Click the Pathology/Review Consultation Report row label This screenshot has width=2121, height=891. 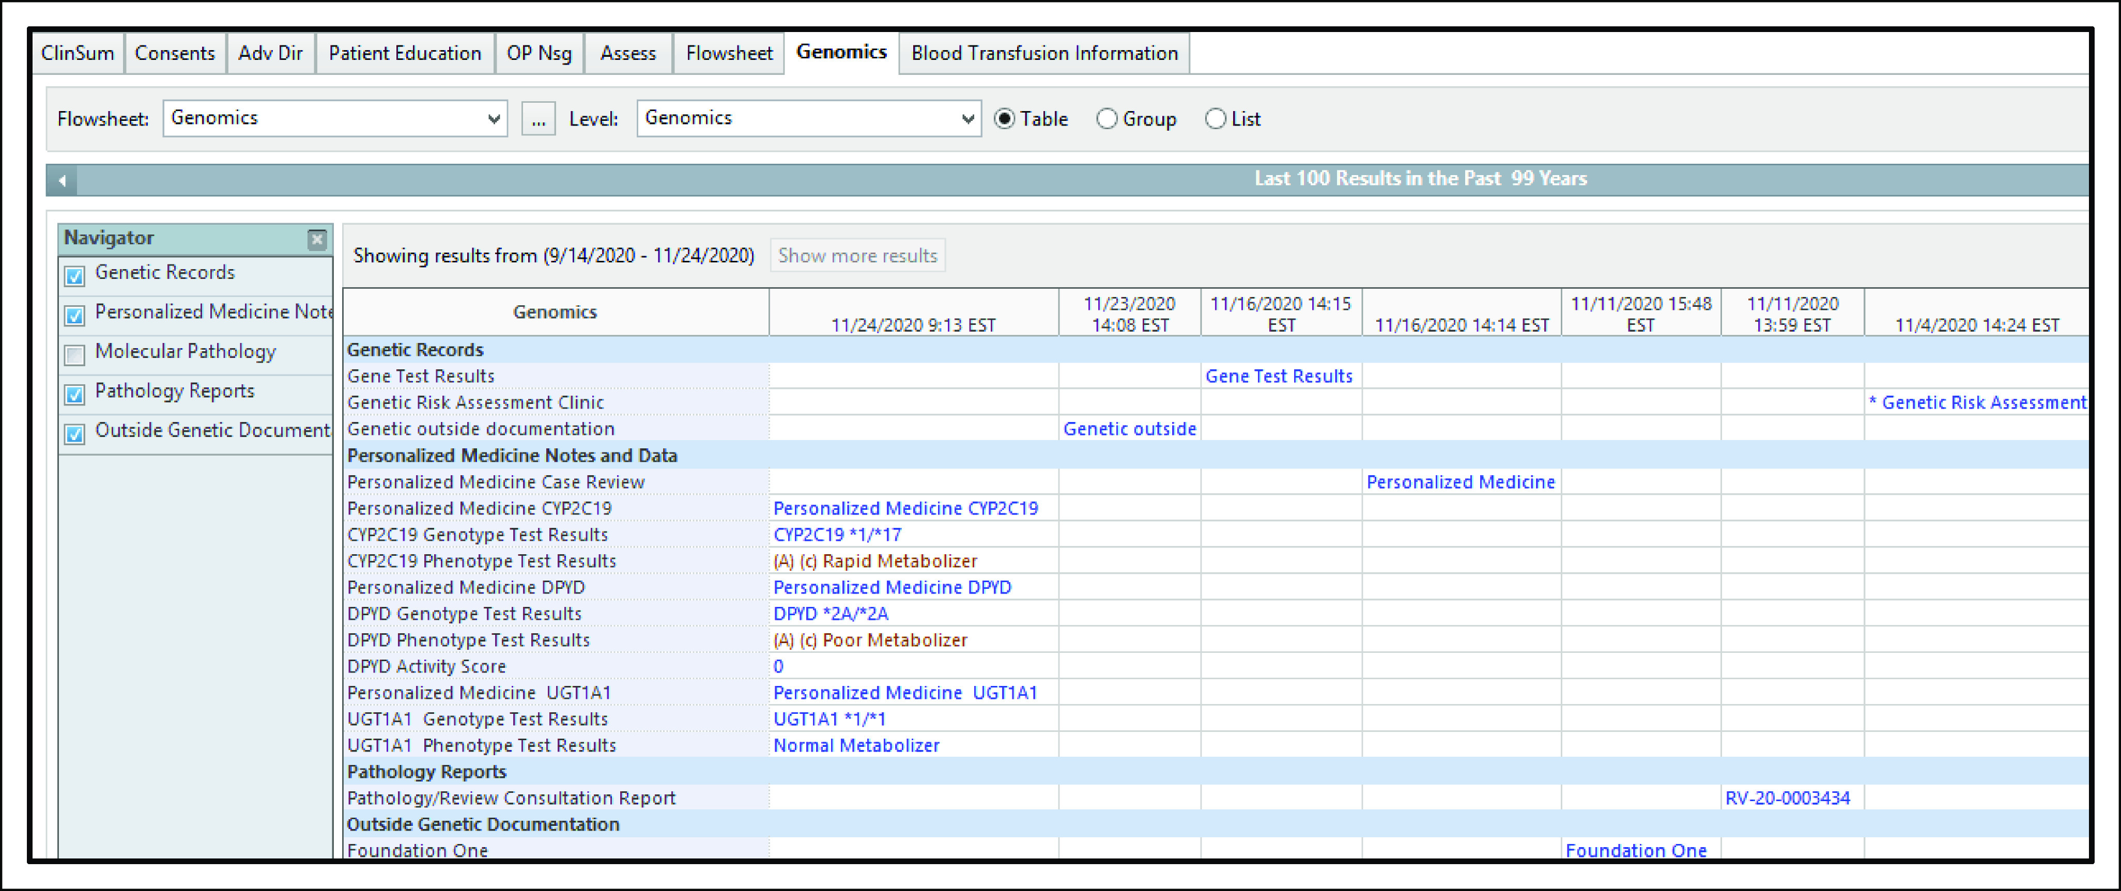point(511,797)
